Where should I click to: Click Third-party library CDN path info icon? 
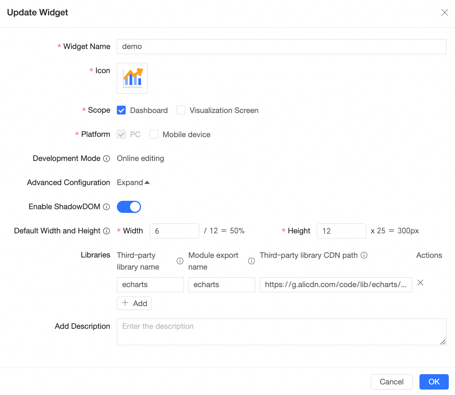pyautogui.click(x=364, y=255)
